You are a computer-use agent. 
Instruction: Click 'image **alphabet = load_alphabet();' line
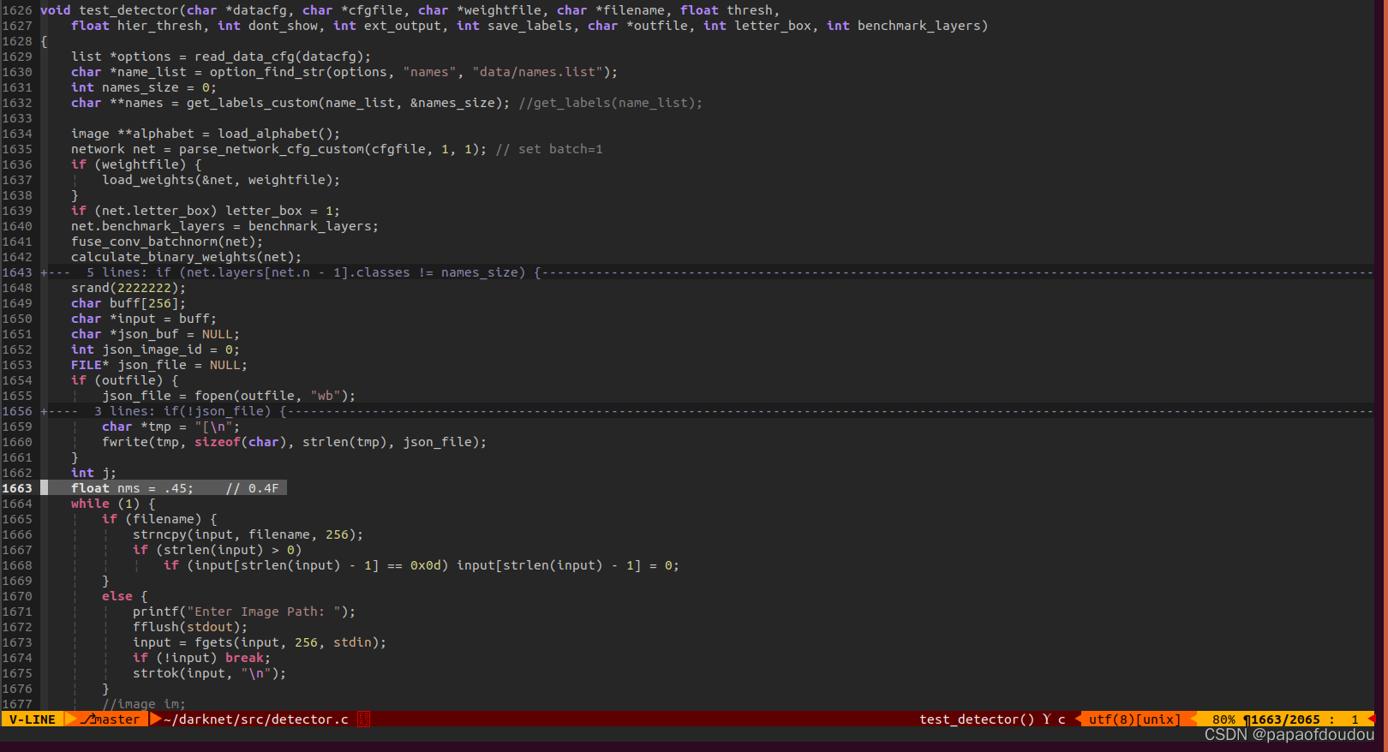(x=206, y=134)
